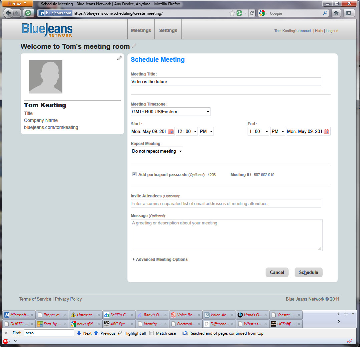Open the Privacy Policy link

coord(68,299)
